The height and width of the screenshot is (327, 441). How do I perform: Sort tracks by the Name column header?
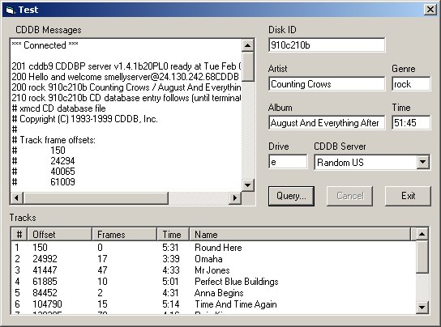[300, 234]
